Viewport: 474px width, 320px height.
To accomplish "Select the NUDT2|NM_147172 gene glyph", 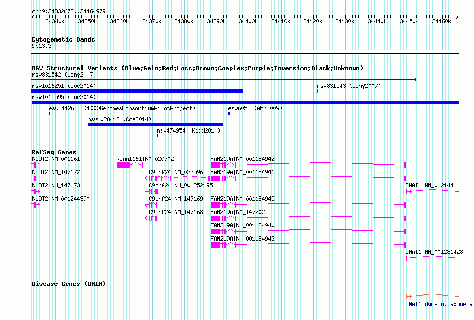I will click(x=36, y=178).
